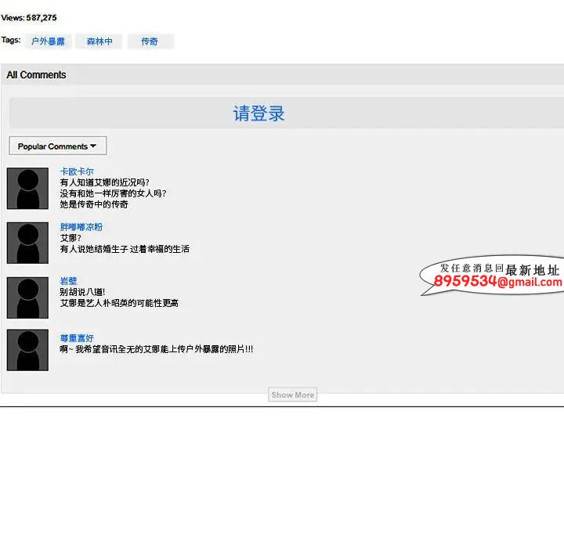The width and height of the screenshot is (564, 548).
Task: Click comment text 别胡说八道!
Action: pos(82,292)
